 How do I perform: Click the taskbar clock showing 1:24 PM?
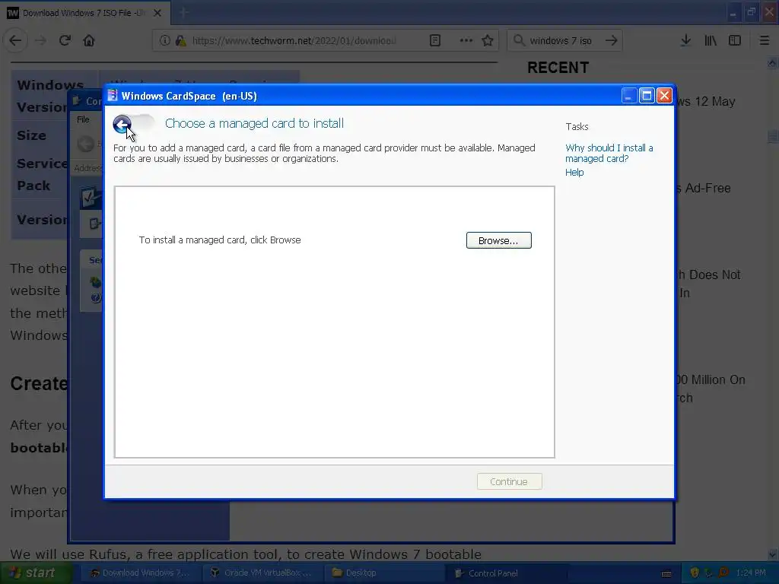751,573
